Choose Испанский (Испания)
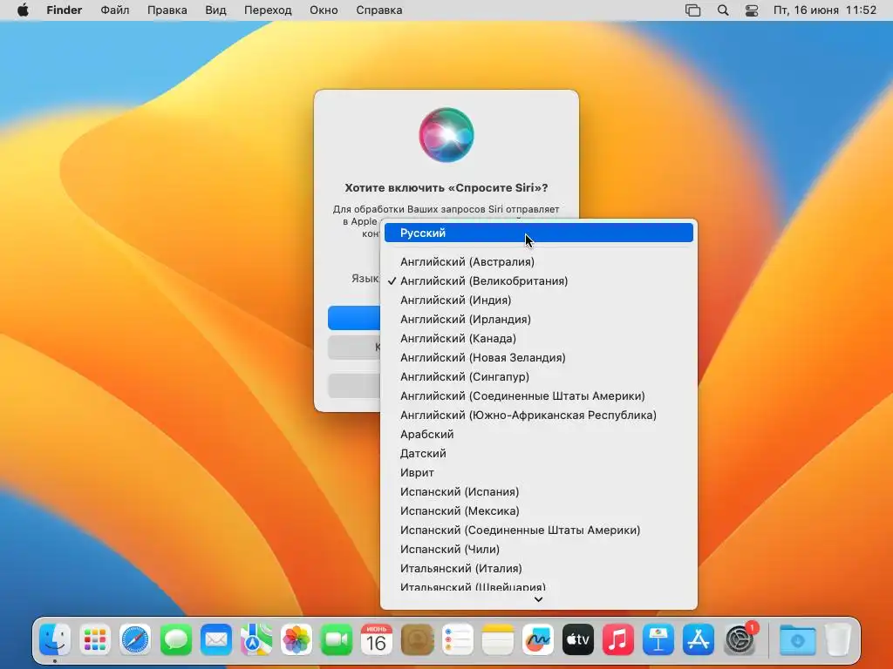This screenshot has height=669, width=893. coord(539,491)
